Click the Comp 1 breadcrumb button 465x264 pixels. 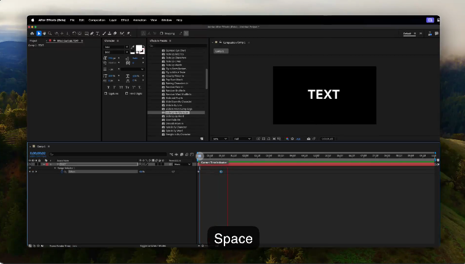(x=221, y=51)
